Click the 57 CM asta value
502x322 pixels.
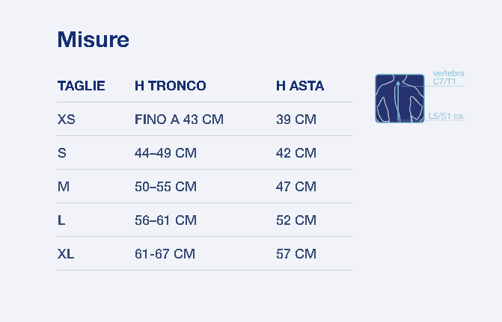[296, 254]
